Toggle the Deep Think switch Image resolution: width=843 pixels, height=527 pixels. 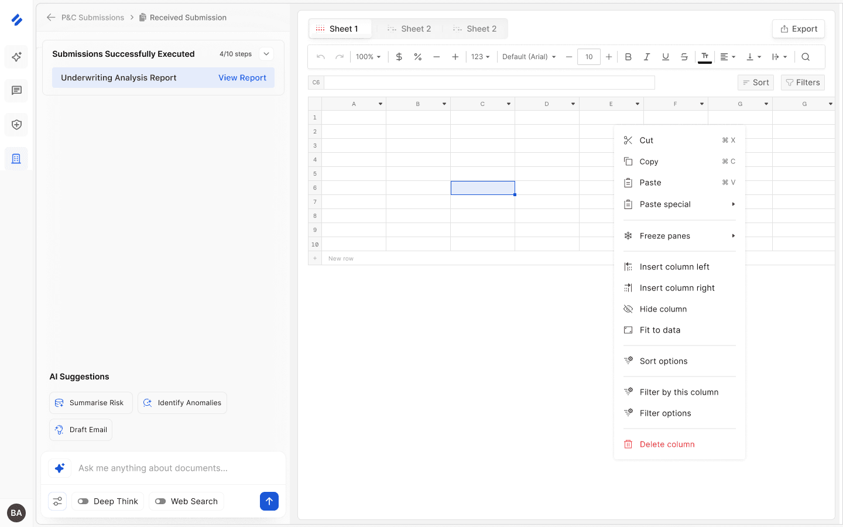click(83, 501)
